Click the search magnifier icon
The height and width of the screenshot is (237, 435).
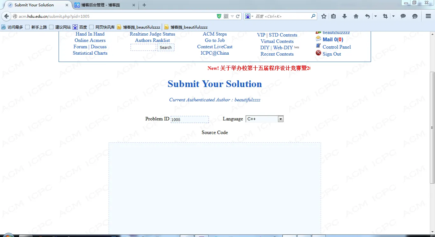click(313, 16)
